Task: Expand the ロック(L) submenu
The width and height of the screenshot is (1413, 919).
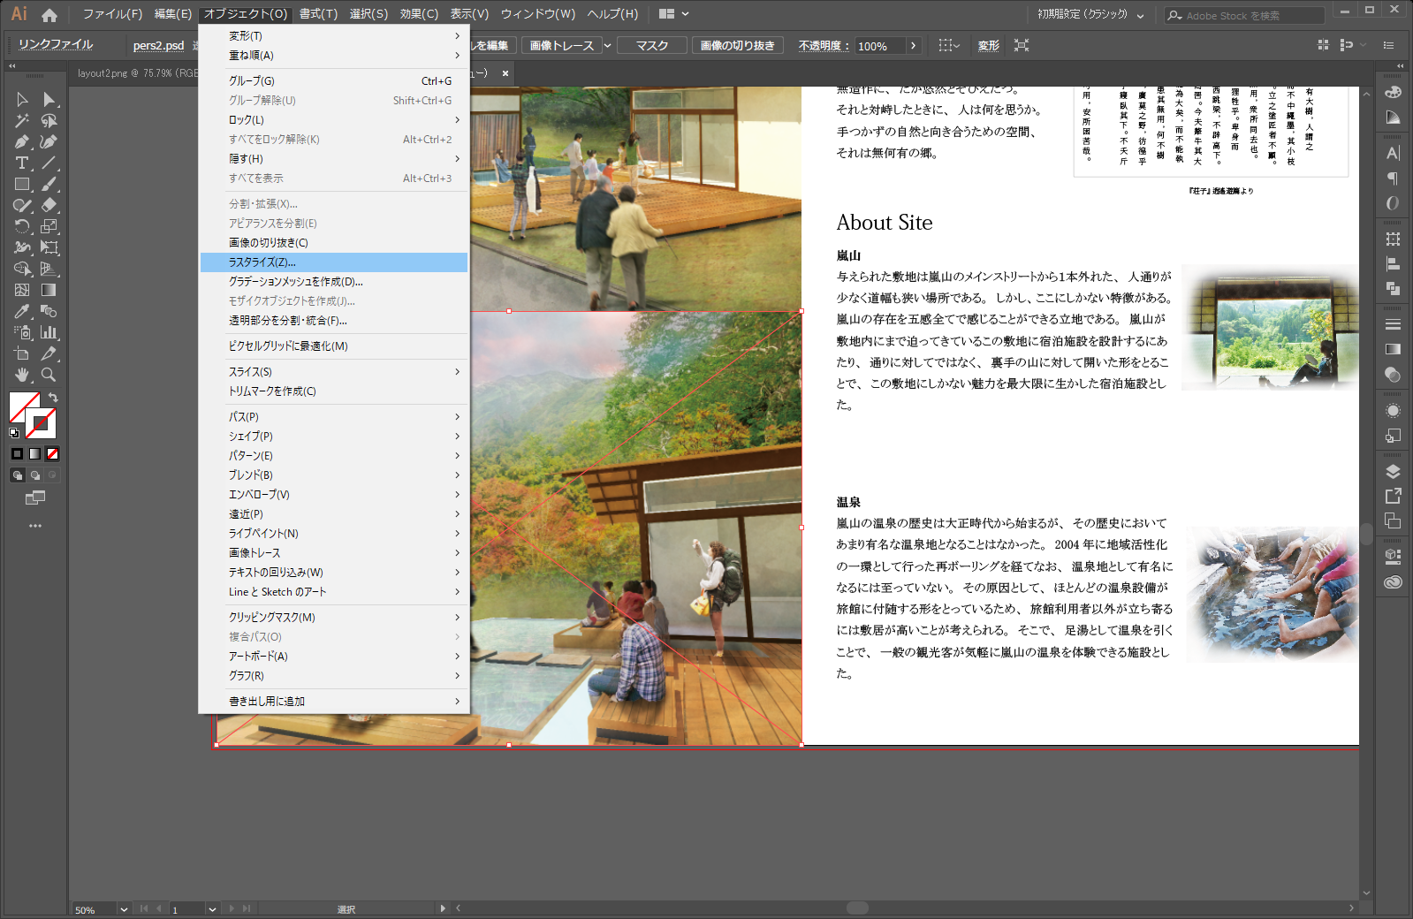Action: tap(334, 120)
